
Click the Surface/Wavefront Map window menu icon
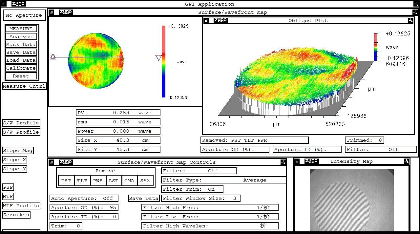point(51,12)
